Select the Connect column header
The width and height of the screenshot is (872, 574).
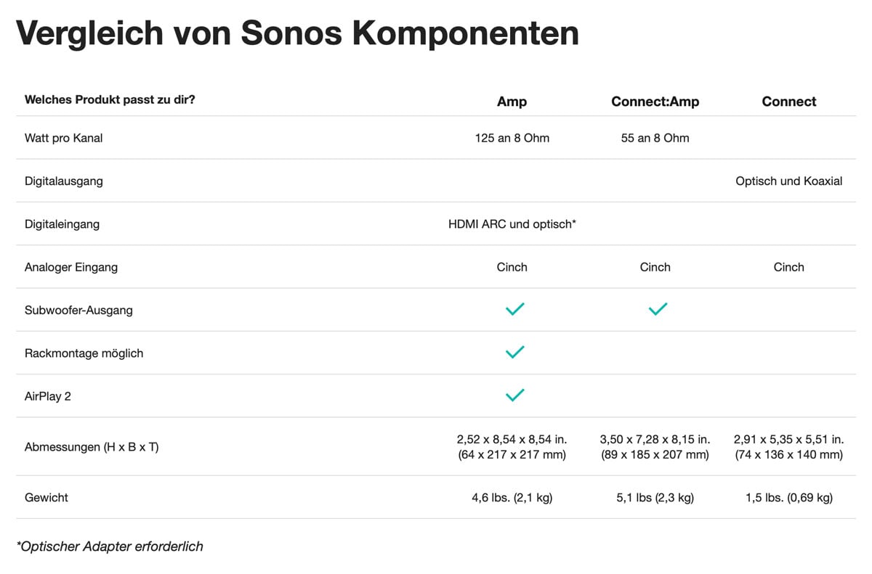788,102
